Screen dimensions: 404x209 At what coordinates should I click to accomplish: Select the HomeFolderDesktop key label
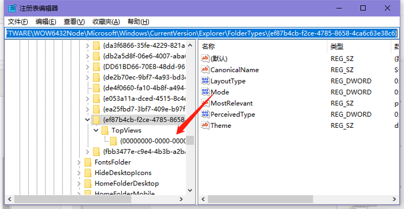126,184
